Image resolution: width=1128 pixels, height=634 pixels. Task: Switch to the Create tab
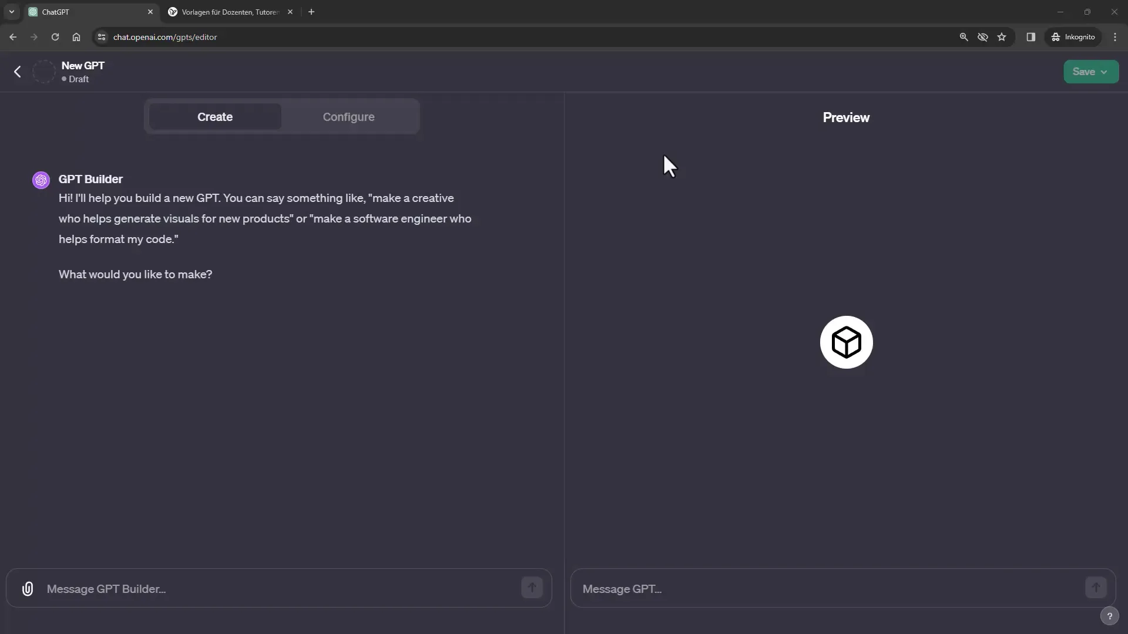pos(215,117)
